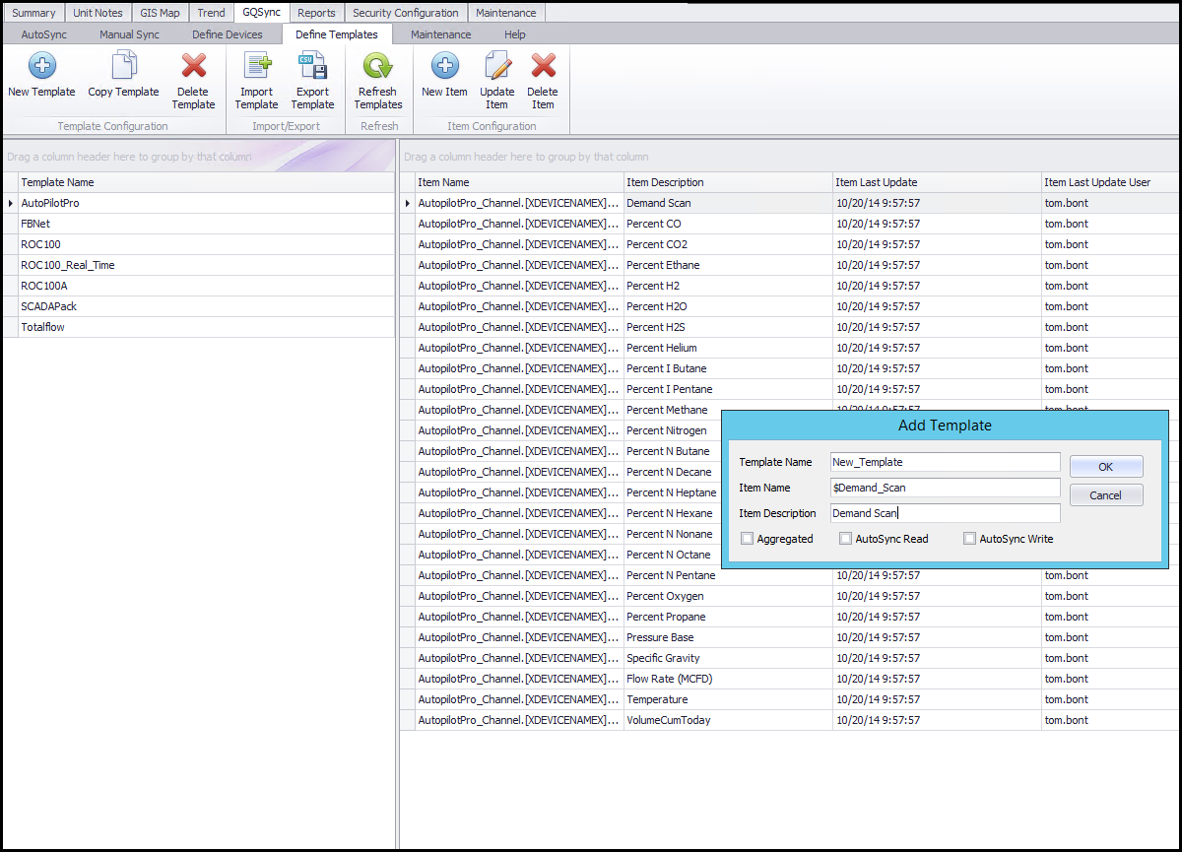
Task: Open Import Template from the ribbon
Action: coord(256,67)
